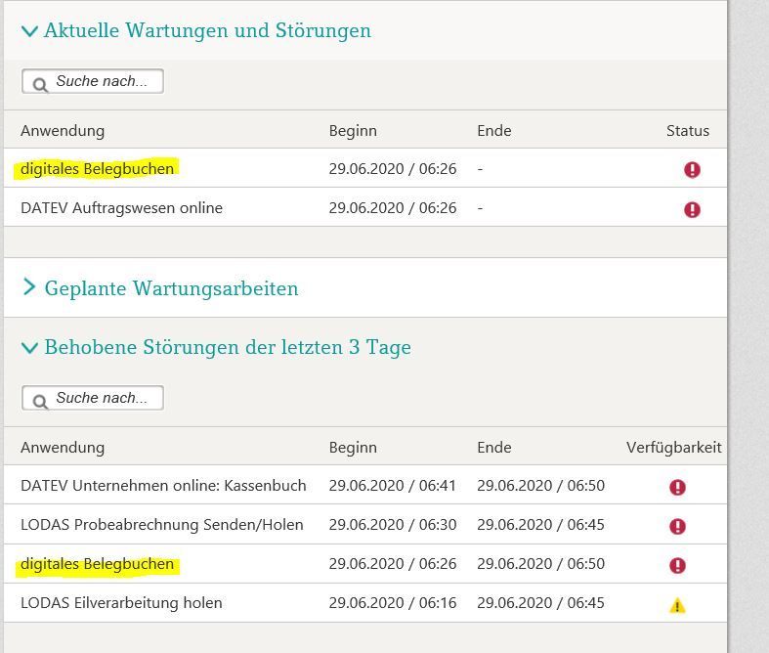Click magnifier icon in resolved disruptions search
Image resolution: width=769 pixels, height=653 pixels.
(x=40, y=401)
